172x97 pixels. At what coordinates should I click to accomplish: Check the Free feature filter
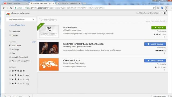pos(10,53)
